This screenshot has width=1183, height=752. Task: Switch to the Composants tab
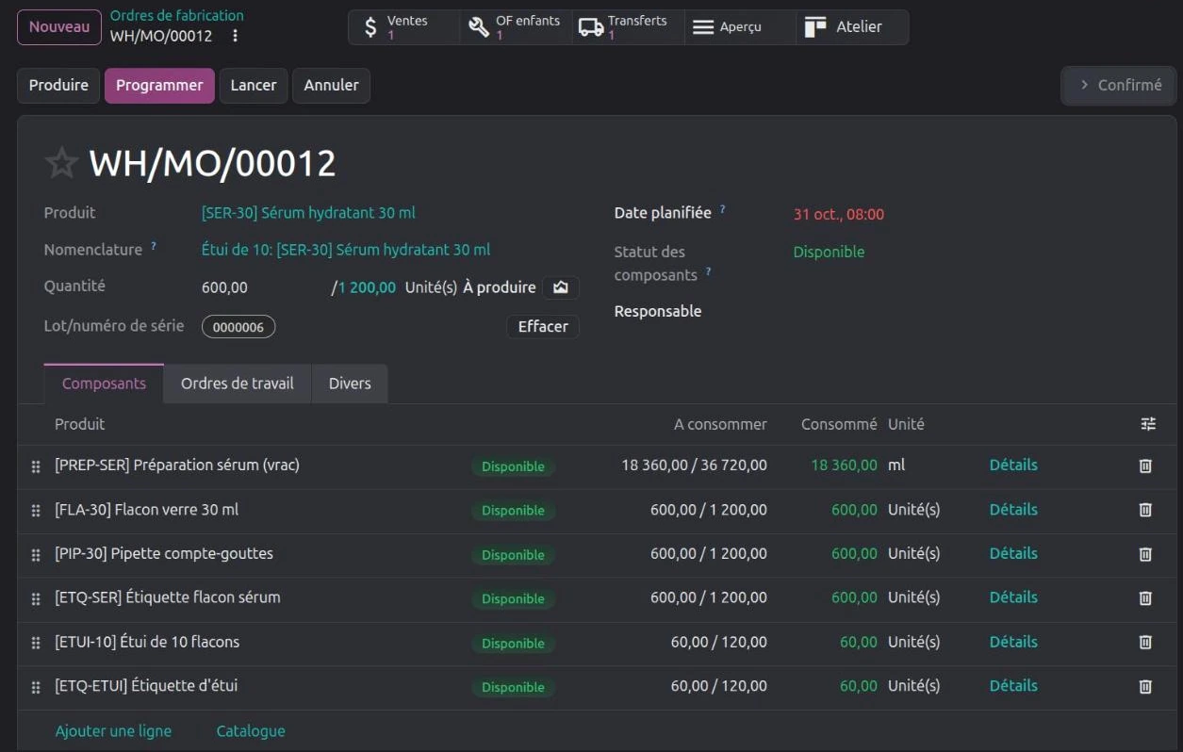pos(104,384)
